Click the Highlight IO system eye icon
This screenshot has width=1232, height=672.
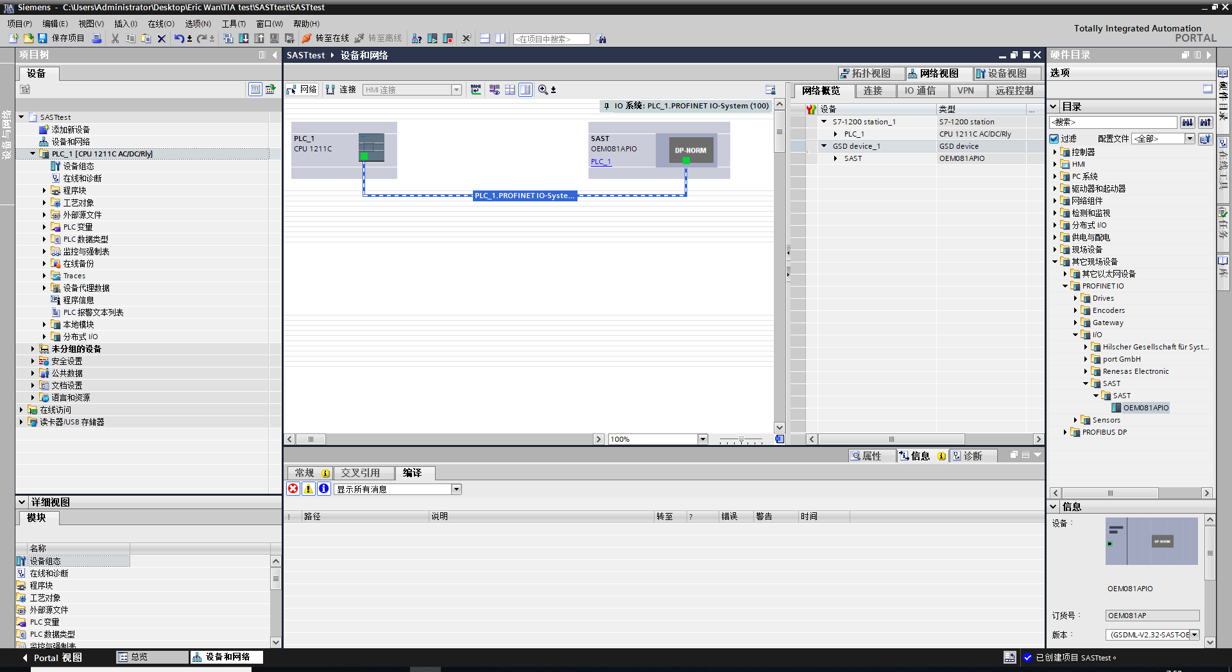point(494,90)
